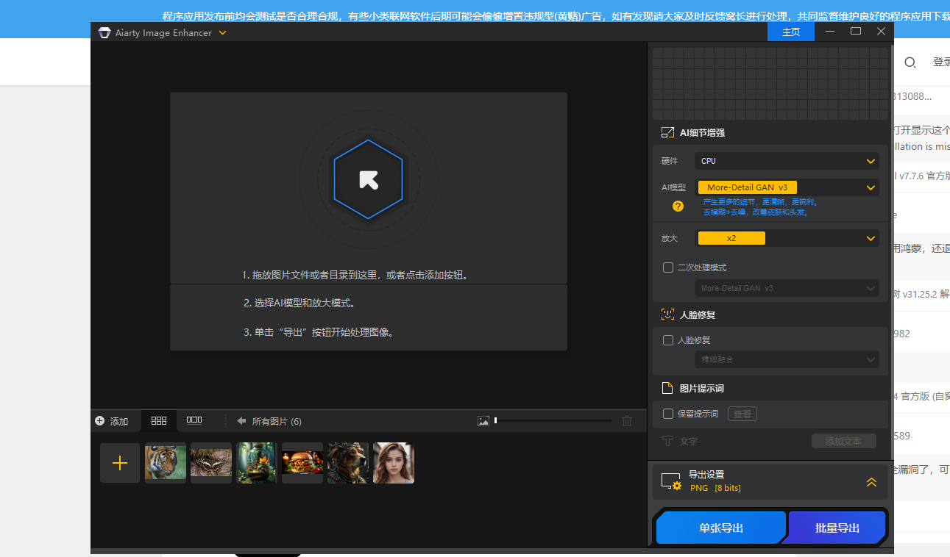The width and height of the screenshot is (950, 557).
Task: Click the thumbnail size slider
Action: click(553, 421)
